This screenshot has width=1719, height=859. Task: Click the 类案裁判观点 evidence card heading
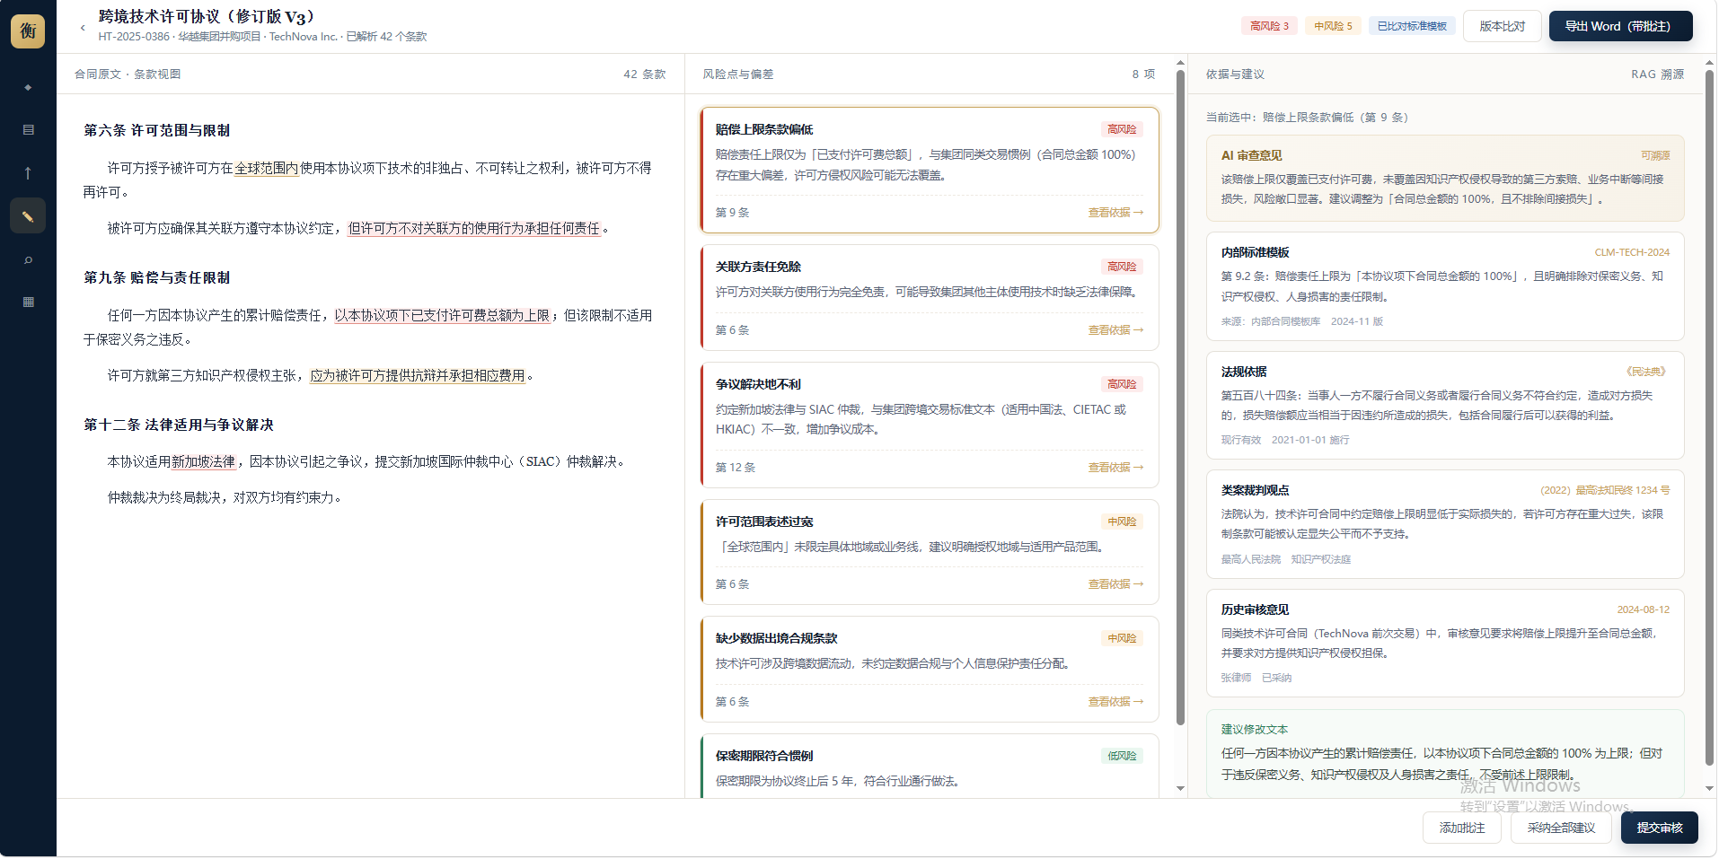point(1255,490)
